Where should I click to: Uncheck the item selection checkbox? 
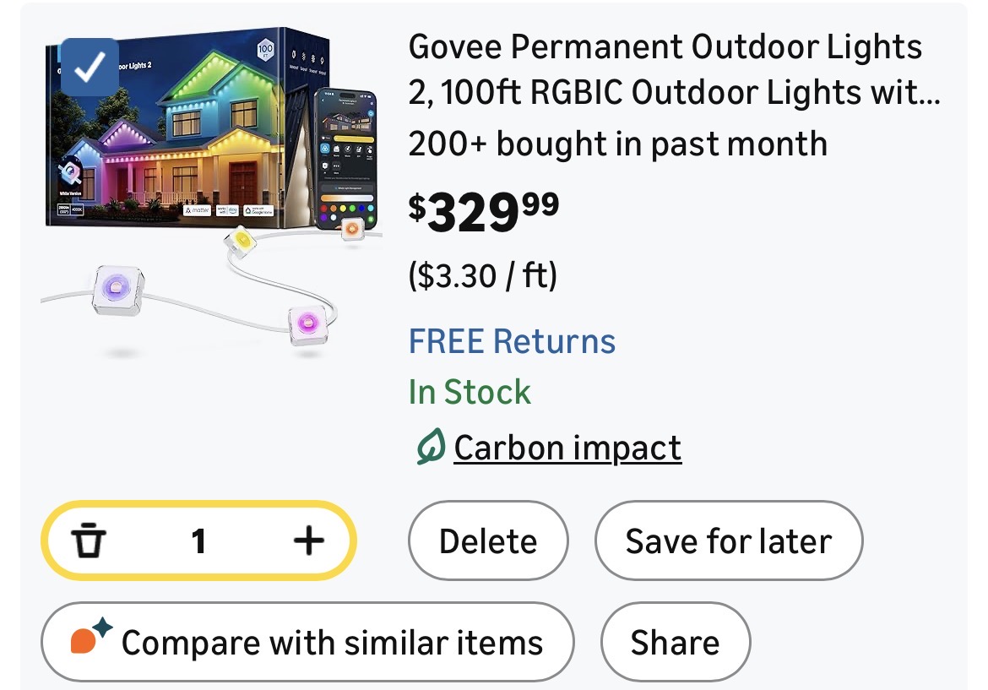(x=90, y=68)
